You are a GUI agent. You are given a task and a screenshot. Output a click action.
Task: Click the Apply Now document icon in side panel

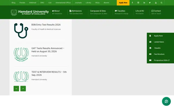point(150,36)
